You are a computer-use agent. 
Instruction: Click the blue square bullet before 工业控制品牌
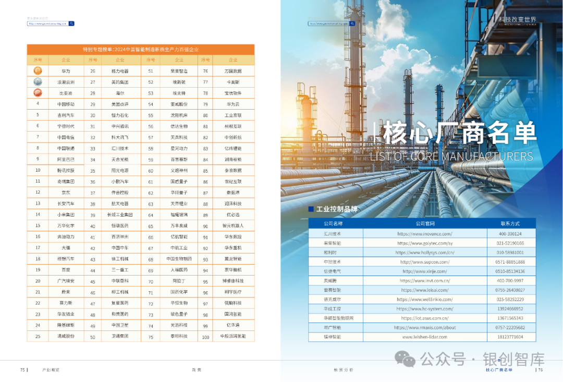click(x=311, y=209)
